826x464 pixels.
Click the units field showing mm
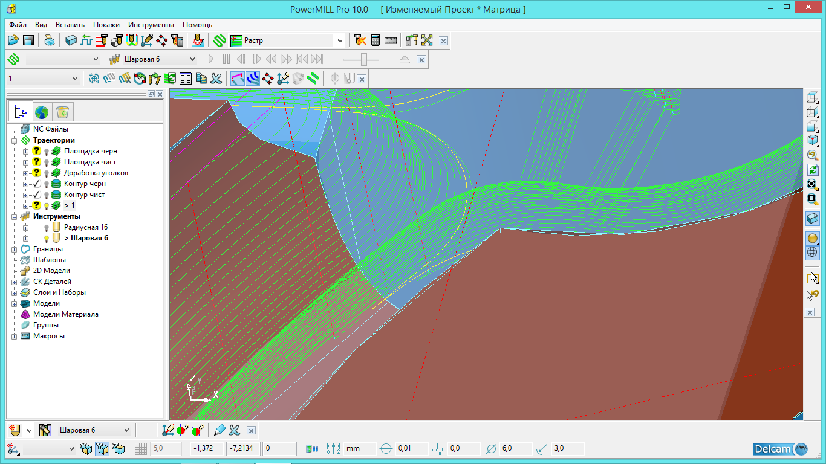pyautogui.click(x=360, y=449)
